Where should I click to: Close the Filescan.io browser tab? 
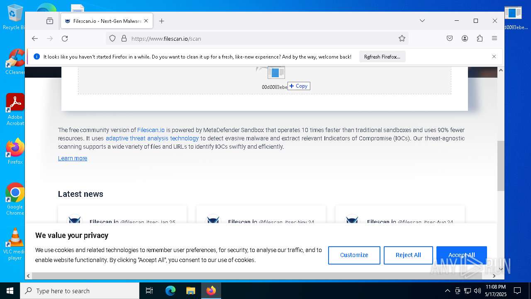[x=146, y=21]
